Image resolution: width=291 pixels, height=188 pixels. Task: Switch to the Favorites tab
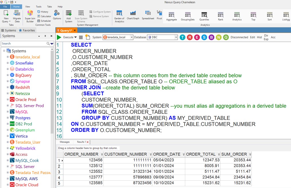pos(27,30)
